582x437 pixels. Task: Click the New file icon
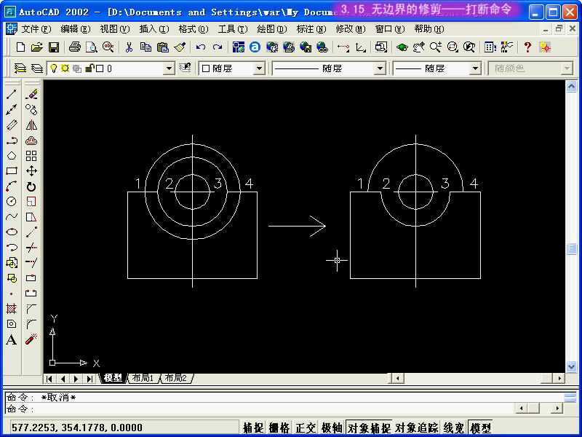click(x=21, y=47)
